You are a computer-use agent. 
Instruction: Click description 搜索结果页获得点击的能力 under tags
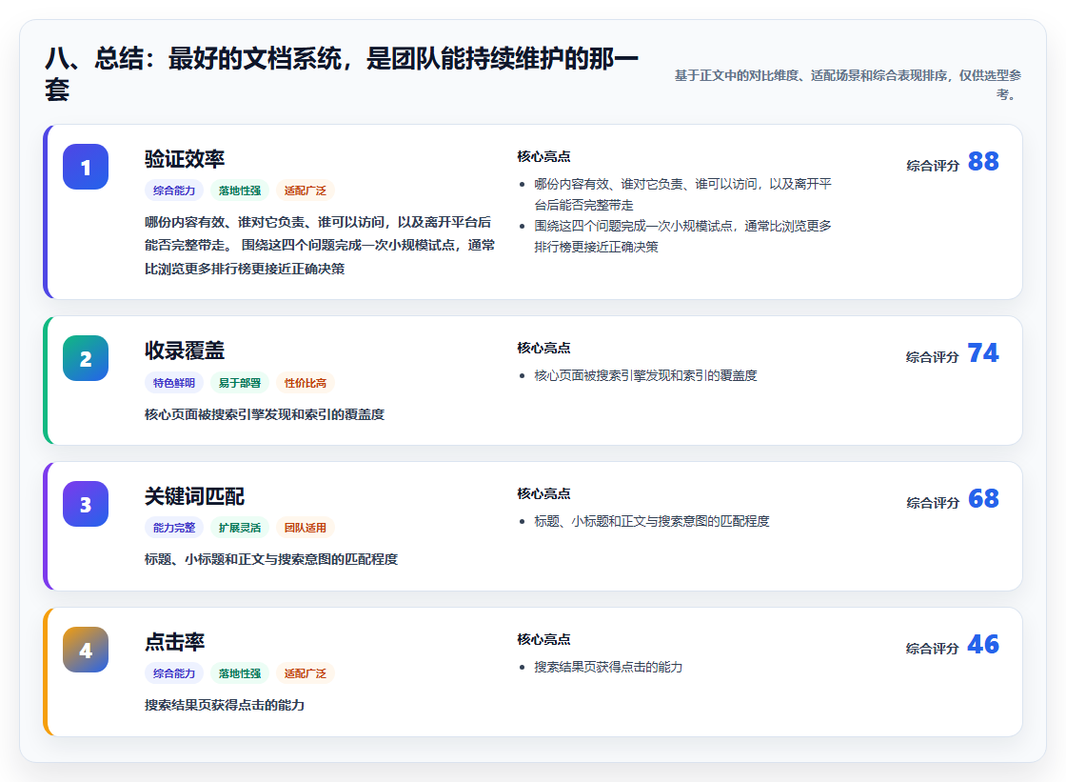coord(225,705)
